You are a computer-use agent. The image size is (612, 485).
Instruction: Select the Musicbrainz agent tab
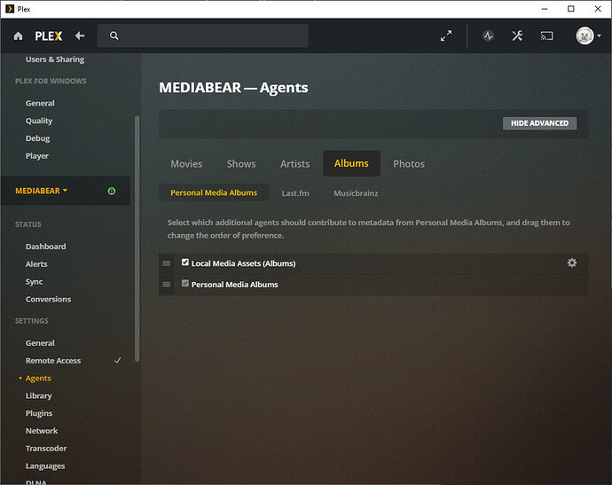click(356, 193)
